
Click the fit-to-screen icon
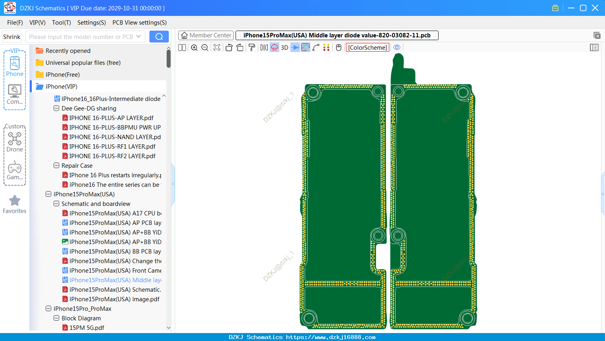point(217,48)
